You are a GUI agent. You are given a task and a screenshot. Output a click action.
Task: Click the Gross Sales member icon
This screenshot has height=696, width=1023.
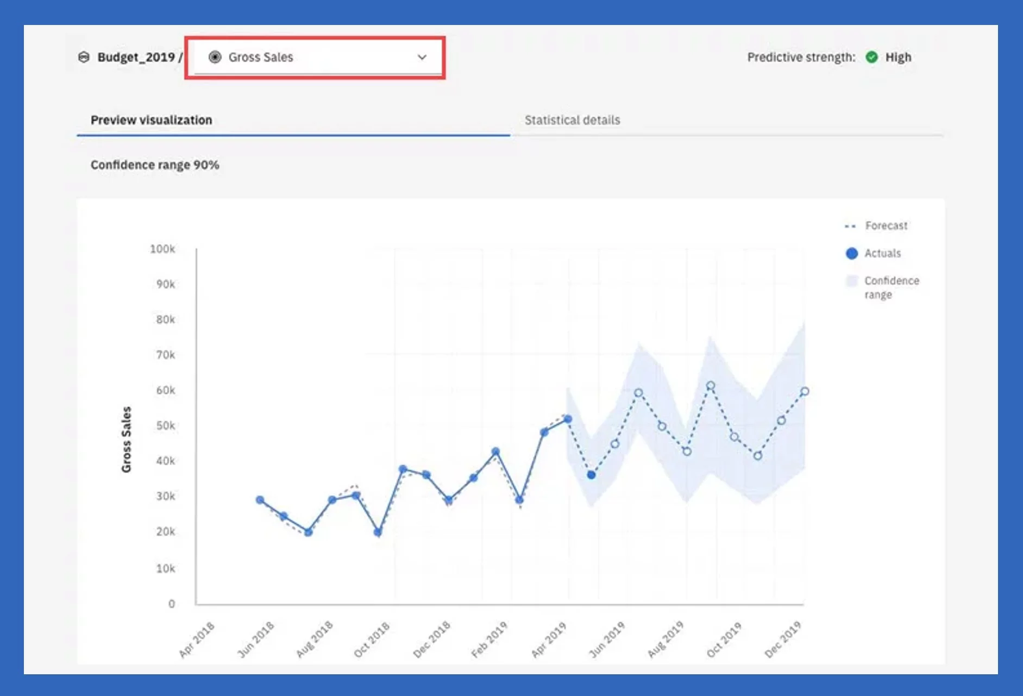tap(215, 57)
